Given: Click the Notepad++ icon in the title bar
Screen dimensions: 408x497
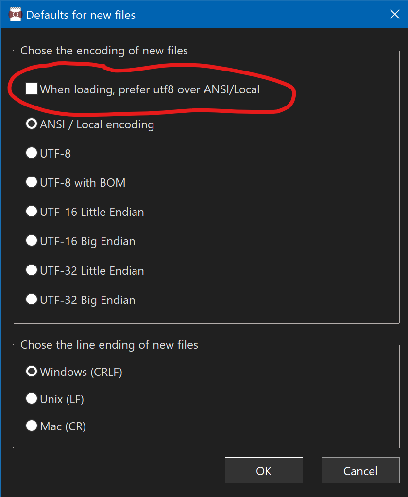Looking at the screenshot, I should pyautogui.click(x=15, y=14).
